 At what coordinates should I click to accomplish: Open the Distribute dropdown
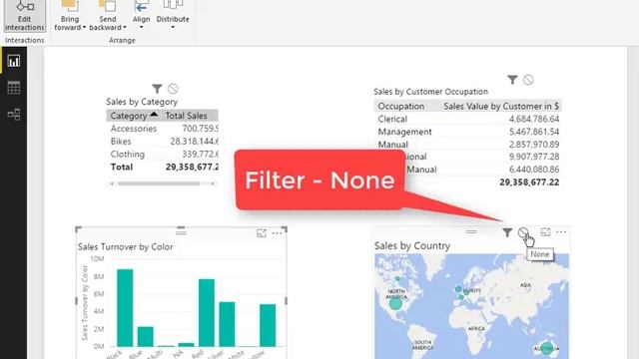click(173, 16)
